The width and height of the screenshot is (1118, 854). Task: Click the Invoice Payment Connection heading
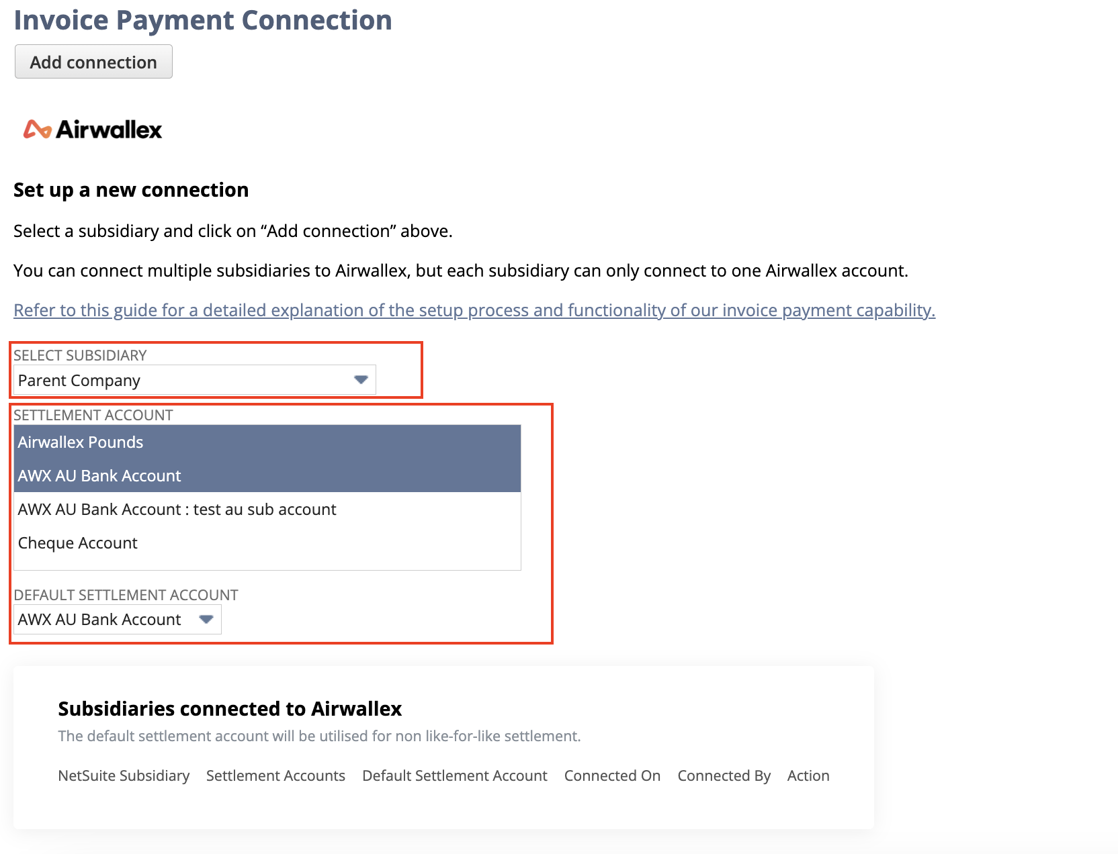pyautogui.click(x=203, y=20)
